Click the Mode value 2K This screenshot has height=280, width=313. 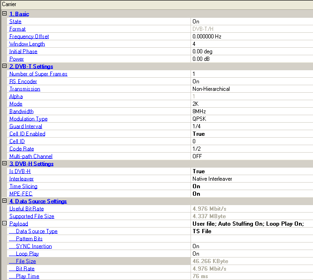pyautogui.click(x=195, y=104)
